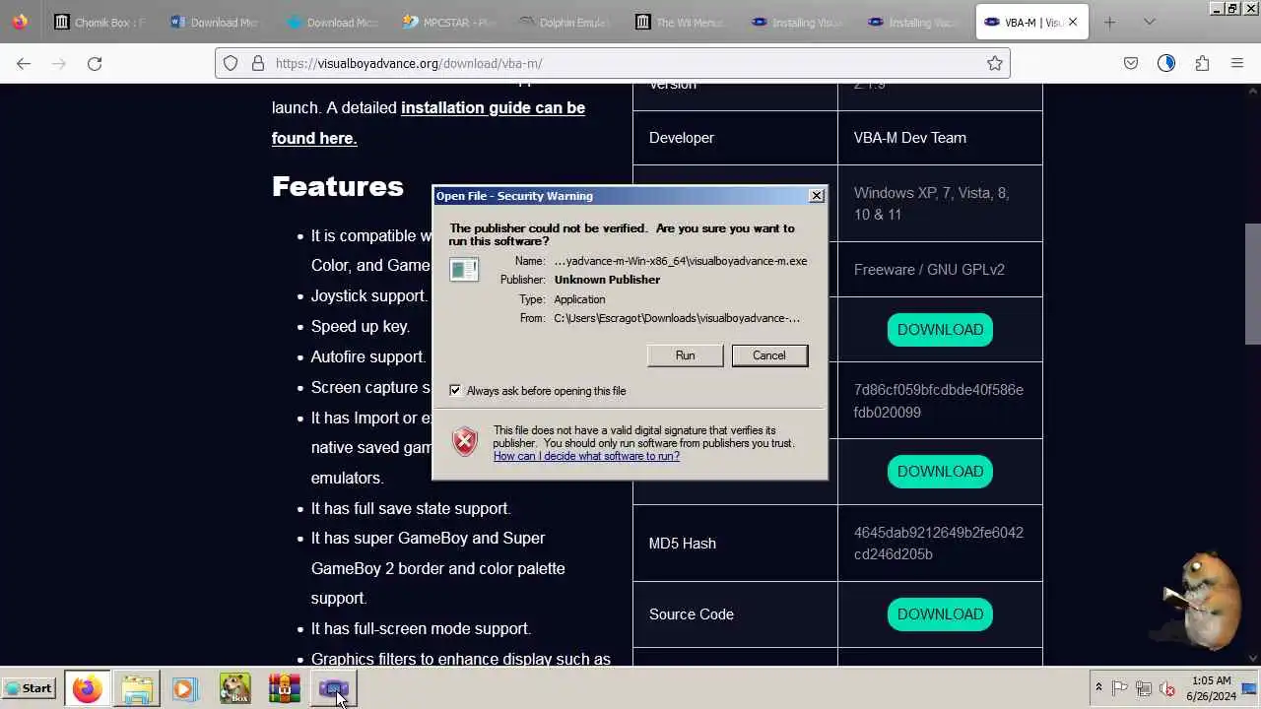Click the red shield warning icon in the dialog

[x=464, y=441]
